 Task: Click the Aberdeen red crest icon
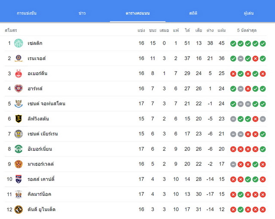[x=18, y=73]
